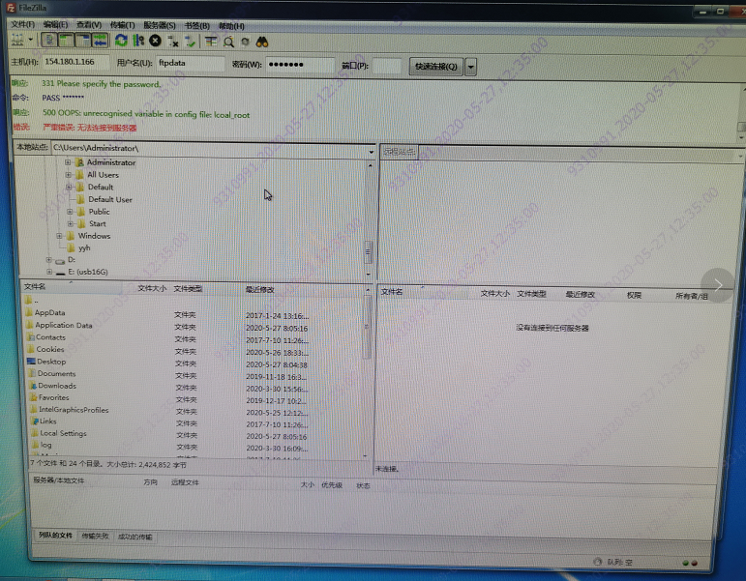Click the password input field
Screen dimensions: 746x581
click(300, 65)
